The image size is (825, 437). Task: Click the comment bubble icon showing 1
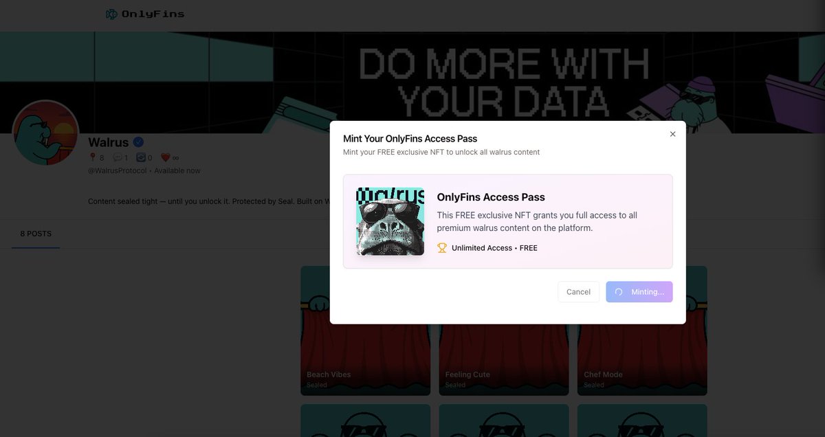[117, 158]
